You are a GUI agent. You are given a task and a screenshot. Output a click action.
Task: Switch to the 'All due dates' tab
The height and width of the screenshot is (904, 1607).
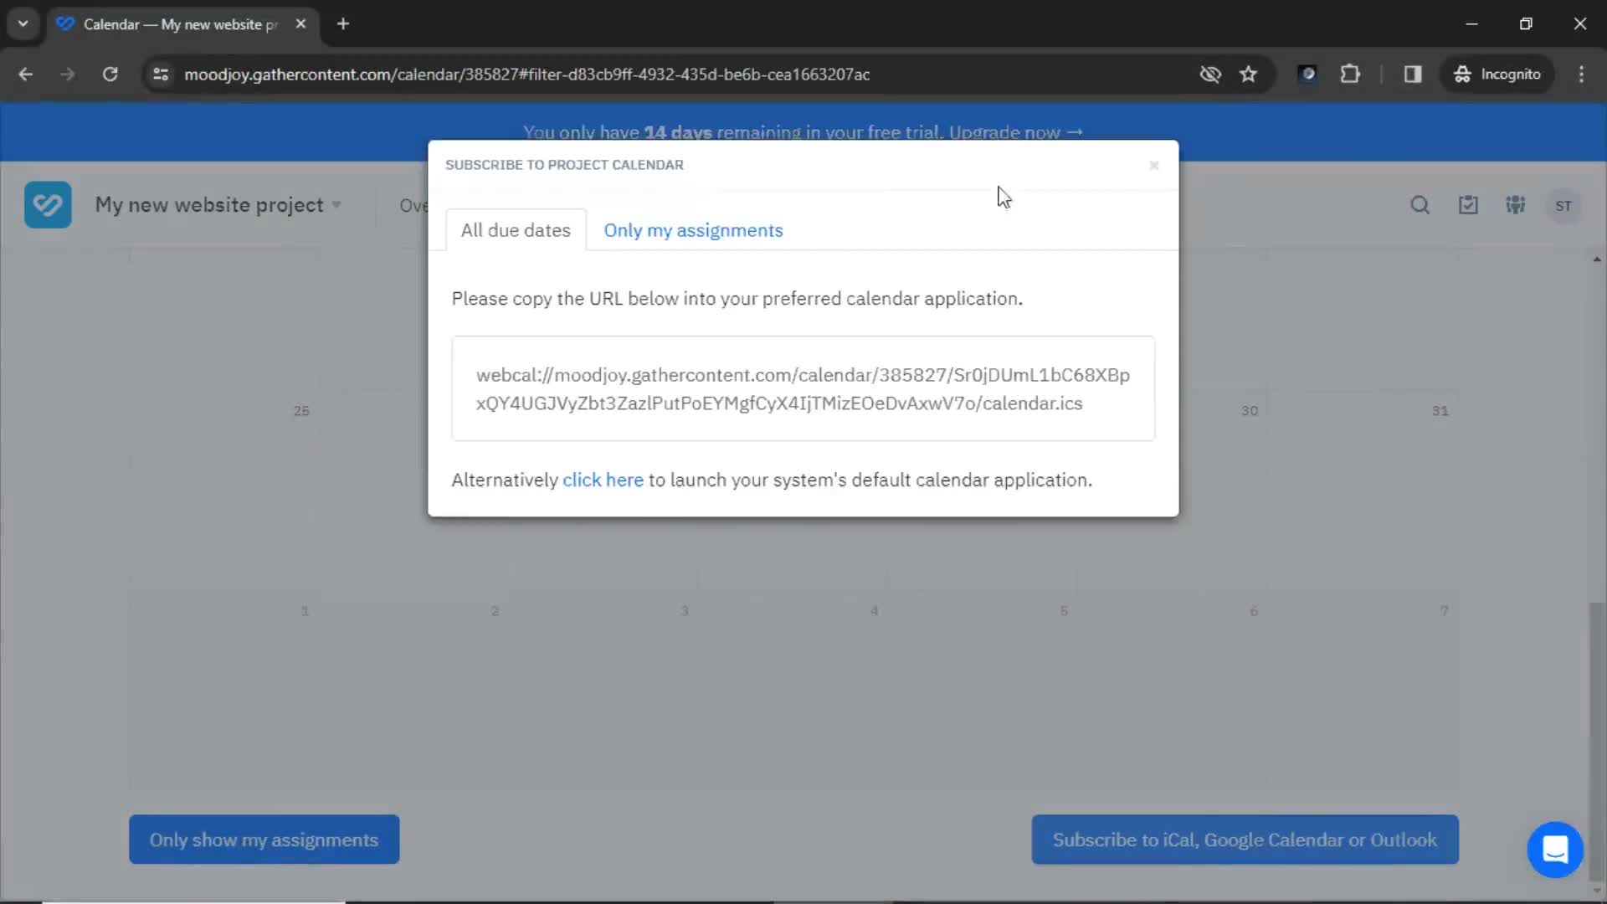pos(516,229)
